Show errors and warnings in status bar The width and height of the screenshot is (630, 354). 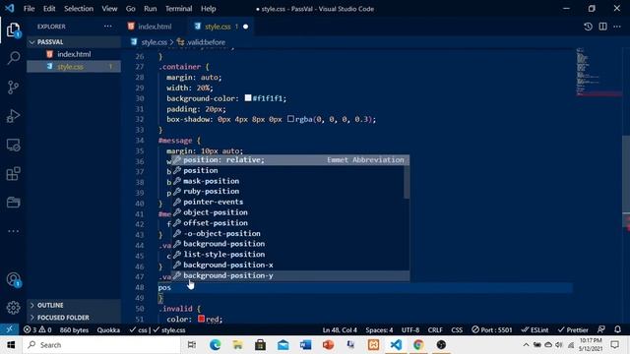pos(37,330)
